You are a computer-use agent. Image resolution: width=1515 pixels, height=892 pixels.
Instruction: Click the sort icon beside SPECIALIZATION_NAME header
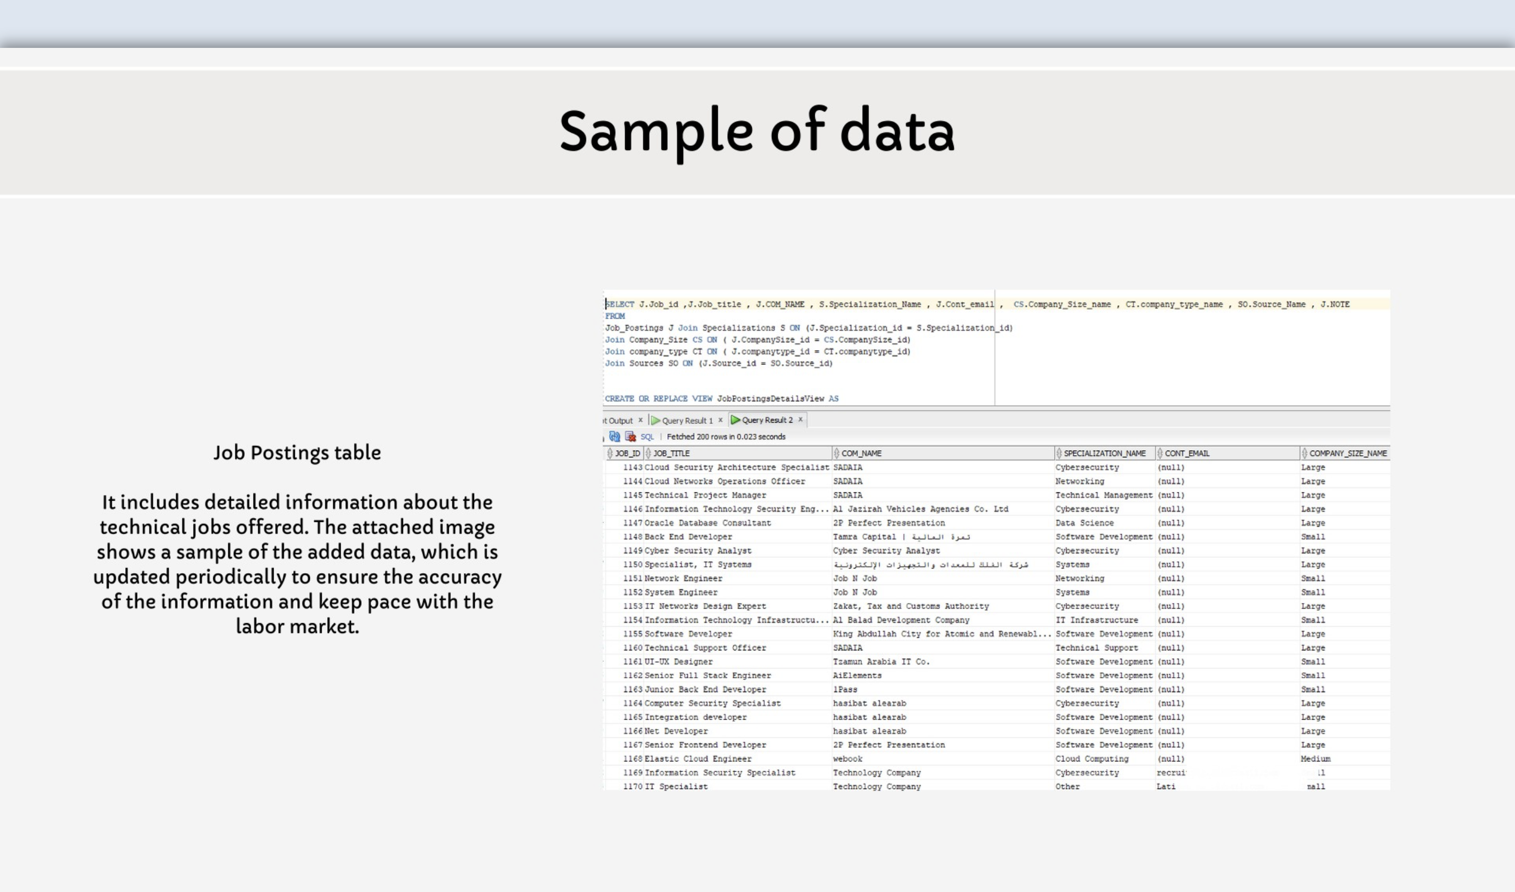pyautogui.click(x=1058, y=453)
